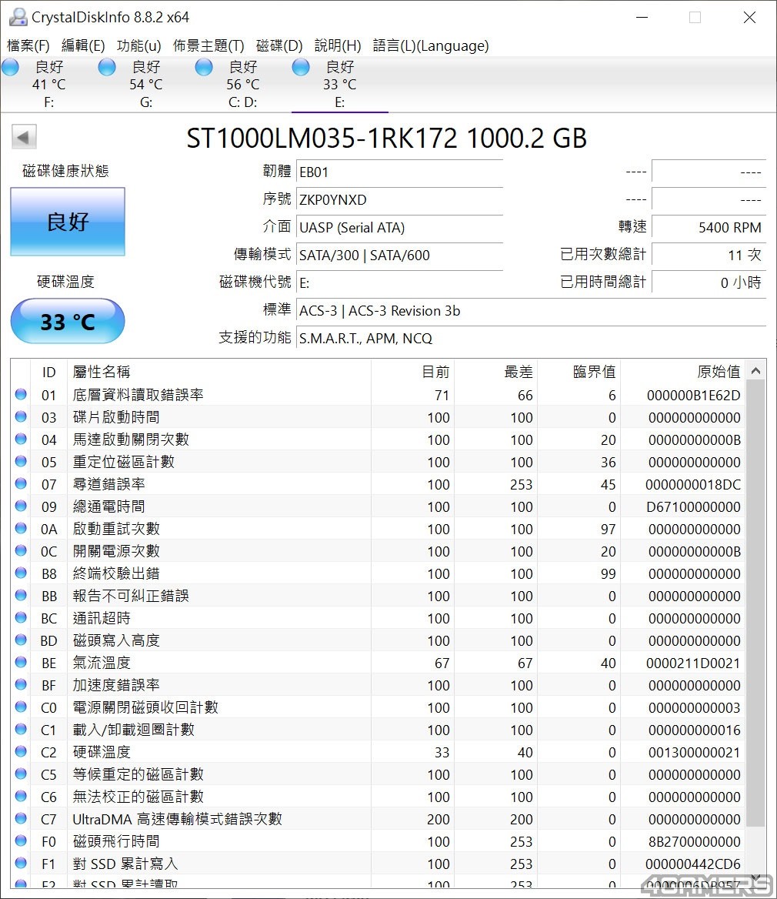Click the 已用時間總計 field showing 0 小時
The height and width of the screenshot is (899, 777).
(709, 282)
